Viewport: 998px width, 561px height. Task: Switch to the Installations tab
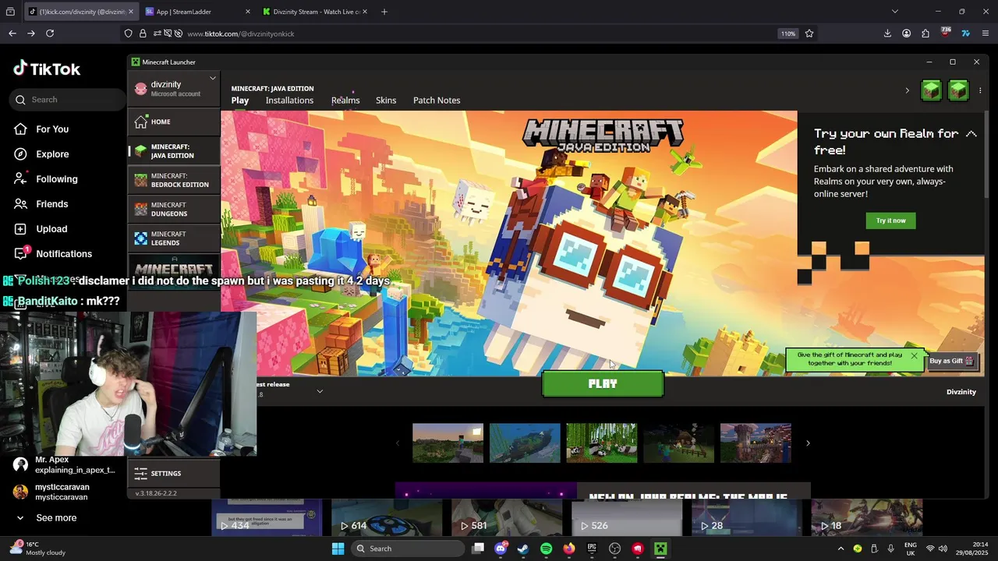click(x=289, y=101)
